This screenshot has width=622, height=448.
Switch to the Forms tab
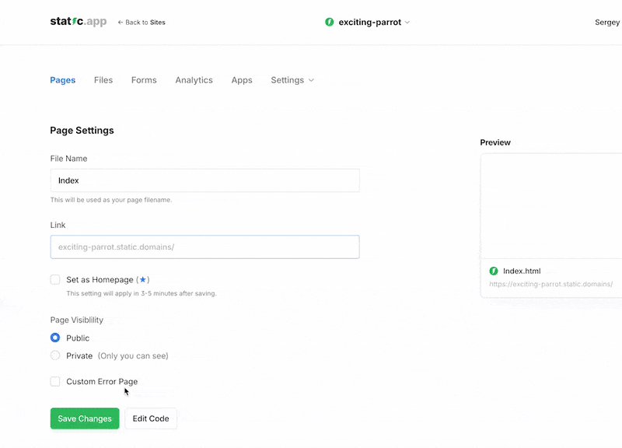pos(144,80)
